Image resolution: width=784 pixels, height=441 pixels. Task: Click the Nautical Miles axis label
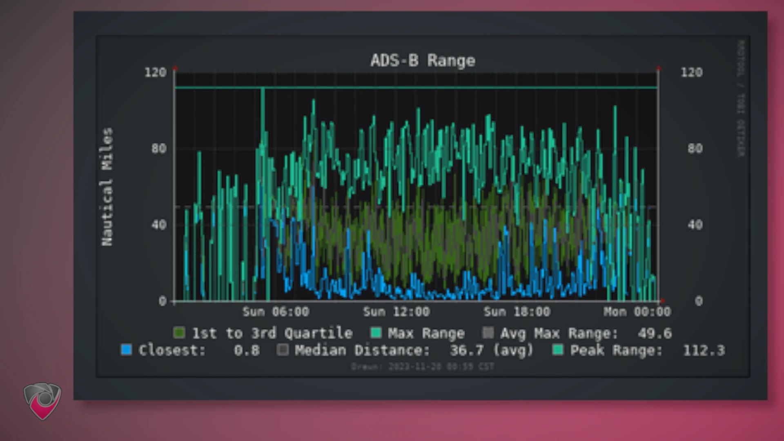[107, 187]
